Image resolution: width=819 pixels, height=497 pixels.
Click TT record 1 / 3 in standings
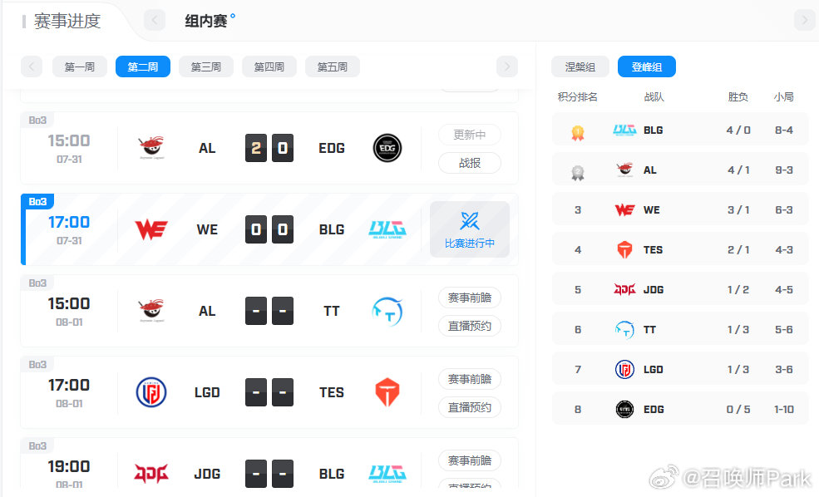tap(738, 329)
